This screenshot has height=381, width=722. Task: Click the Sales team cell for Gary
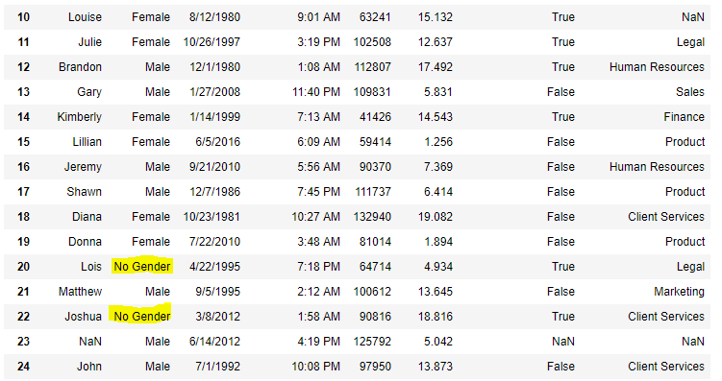pos(690,92)
